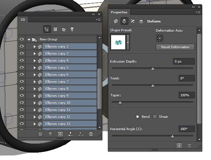The image size is (211, 160).
Task: Expand Ellipses copy 5 mesh
Action: point(34,68)
